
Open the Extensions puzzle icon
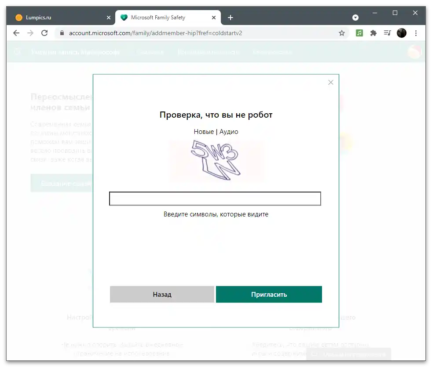[x=373, y=33]
